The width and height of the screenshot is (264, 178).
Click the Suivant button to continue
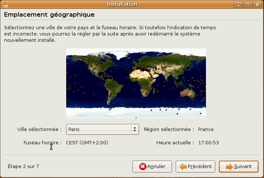(x=238, y=167)
